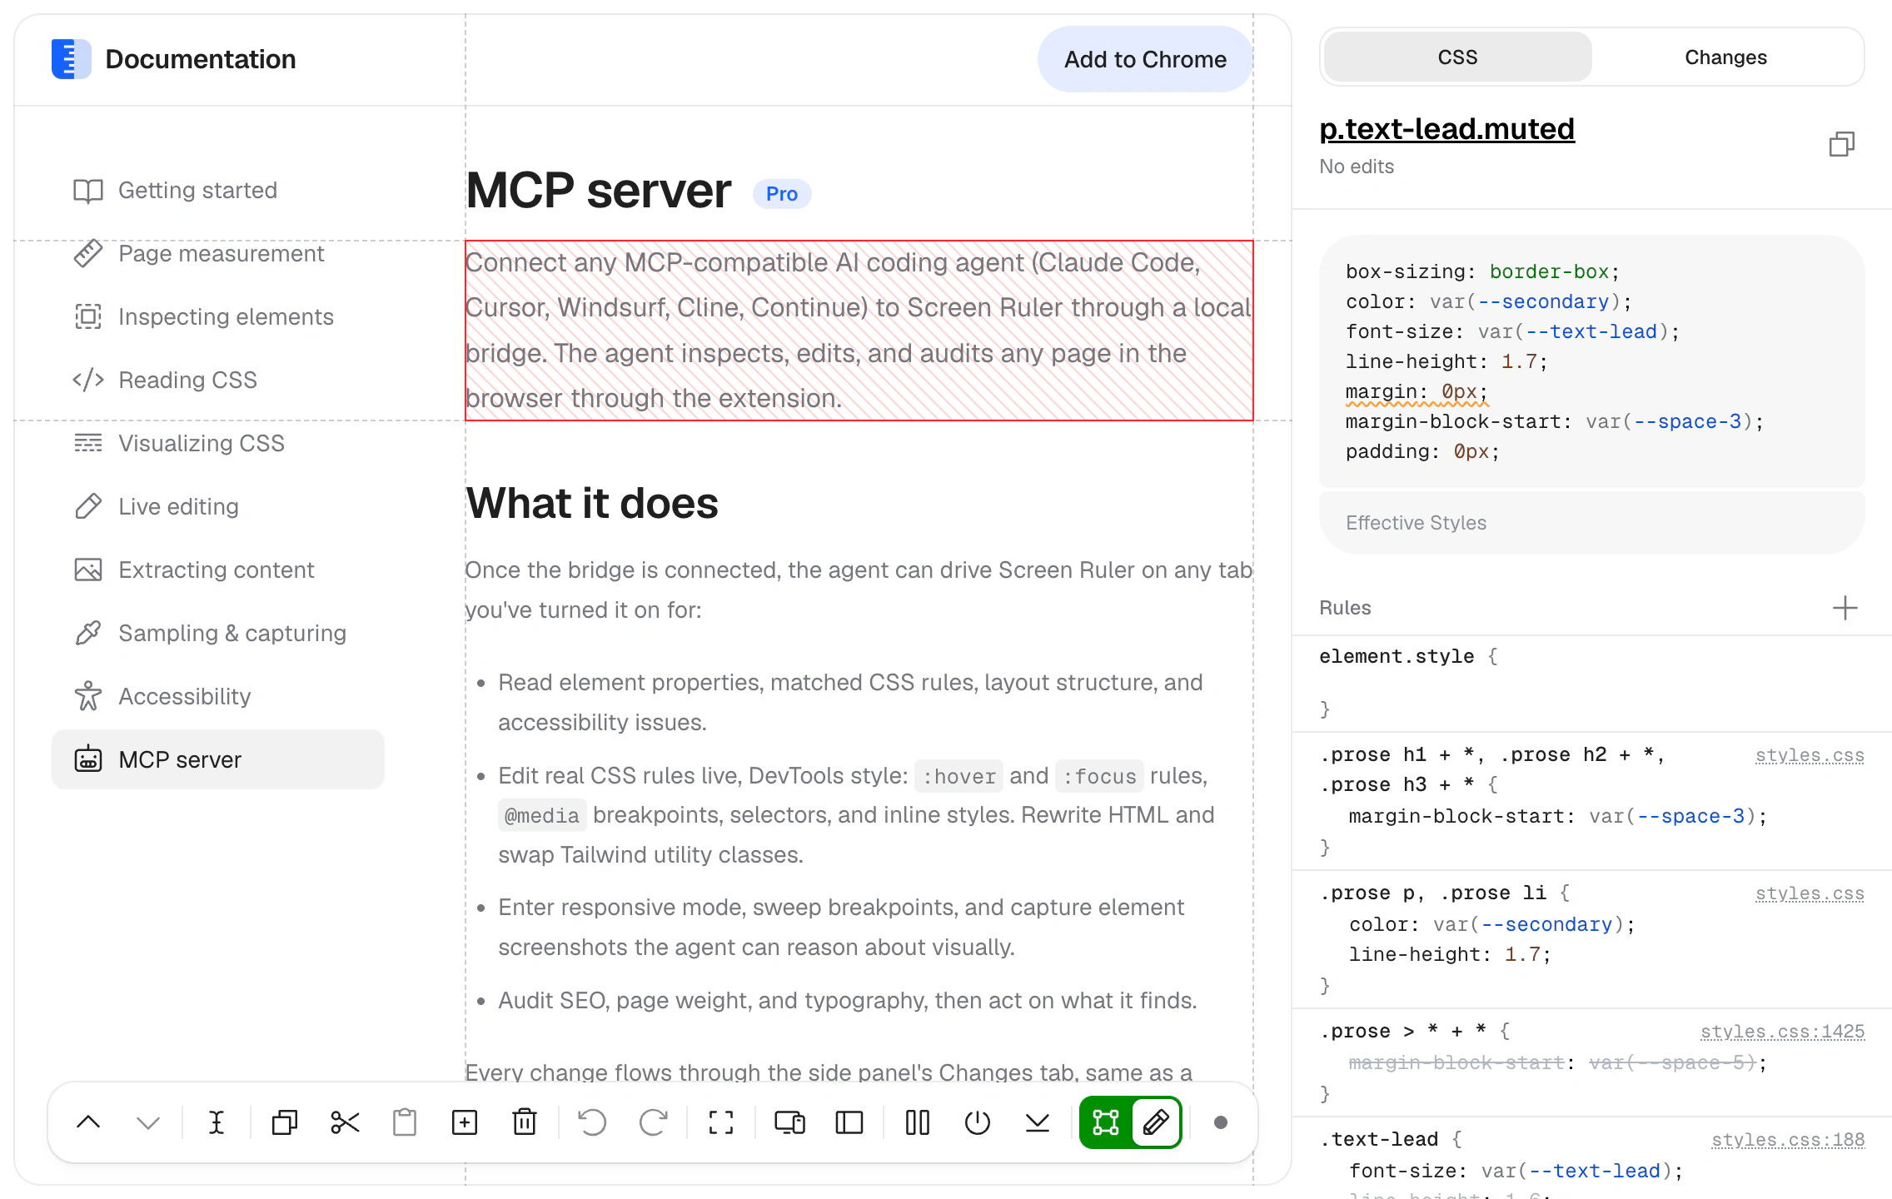
Task: Open the p.text-lead.muted selector link
Action: 1447,129
